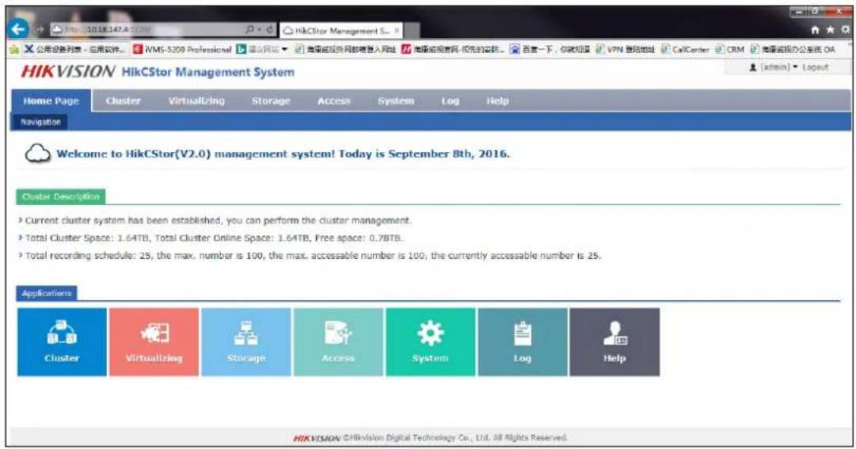Open the 百度一下 bookmark
Viewport: 856px width, 449px height.
[x=550, y=49]
